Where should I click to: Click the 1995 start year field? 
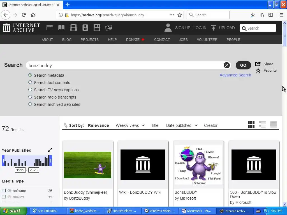tap(20, 170)
